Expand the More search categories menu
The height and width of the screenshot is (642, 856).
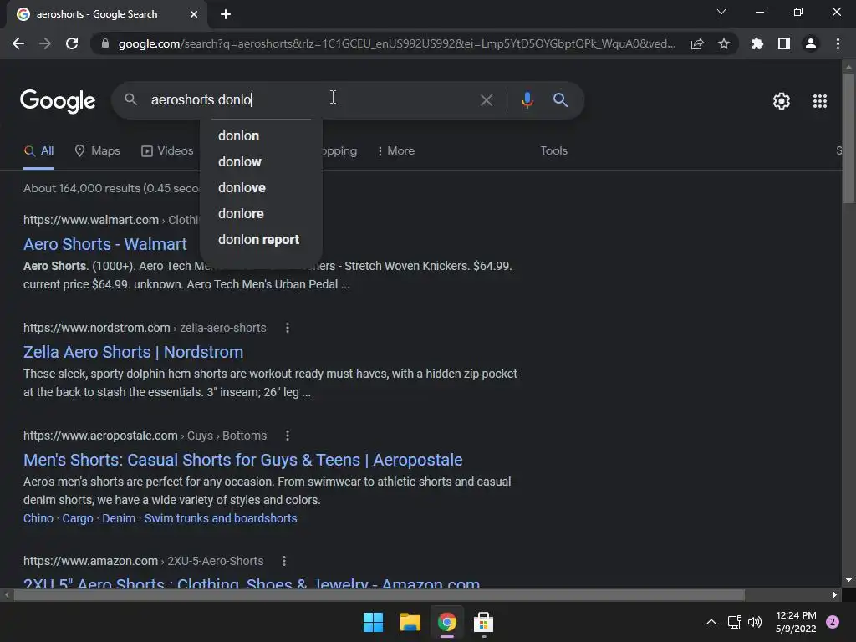pyautogui.click(x=395, y=150)
